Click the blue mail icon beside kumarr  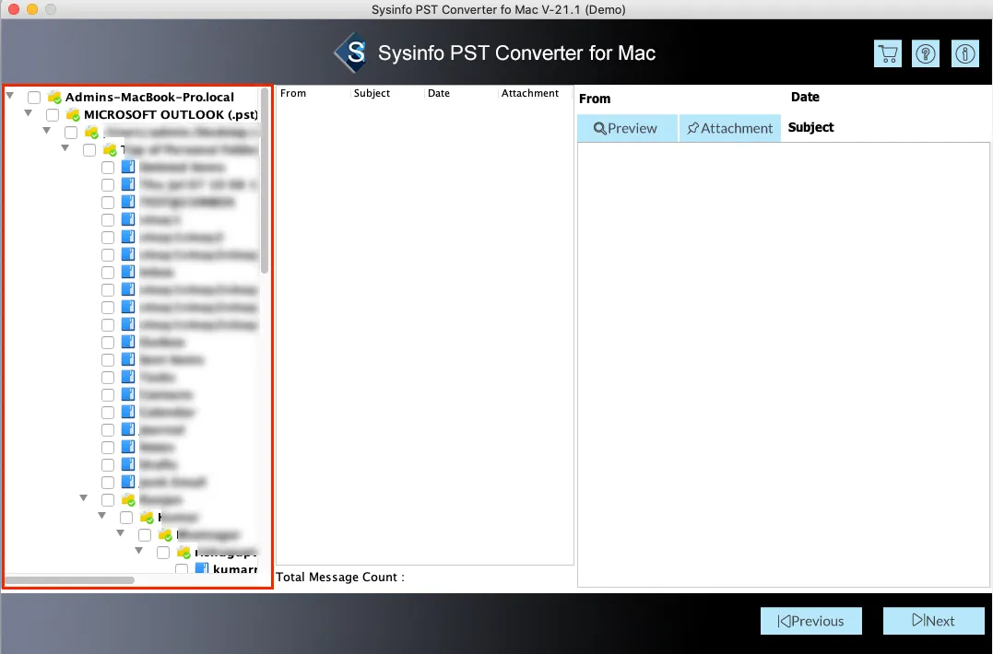(201, 568)
